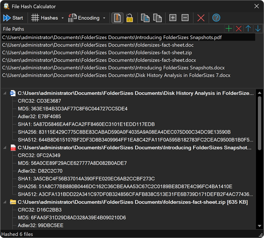Clear results with red X toolbar icon
264x238 pixels.
tap(201, 18)
